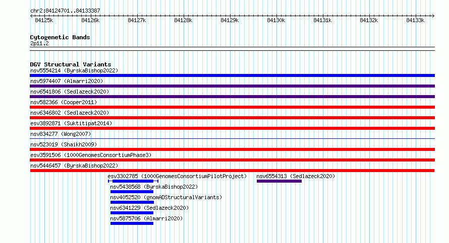Click nsv5446457 (ByrskaBishop2022) label
Screen dimensions: 449x243
pos(74,166)
